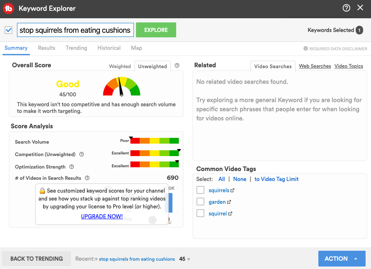Screen dimensions: 371x269
Task: Click the Competition (Unweighted) help icon
Action: pos(82,154)
